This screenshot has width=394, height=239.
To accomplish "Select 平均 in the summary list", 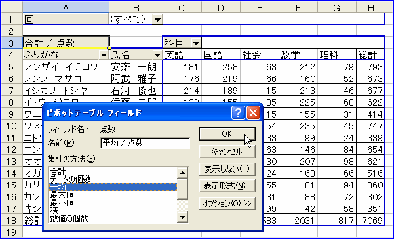I will click(x=113, y=187).
